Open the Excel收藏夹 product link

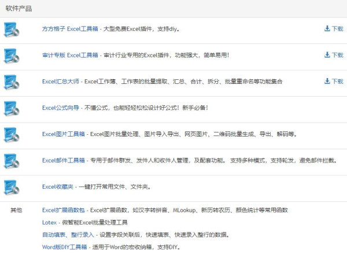58,187
